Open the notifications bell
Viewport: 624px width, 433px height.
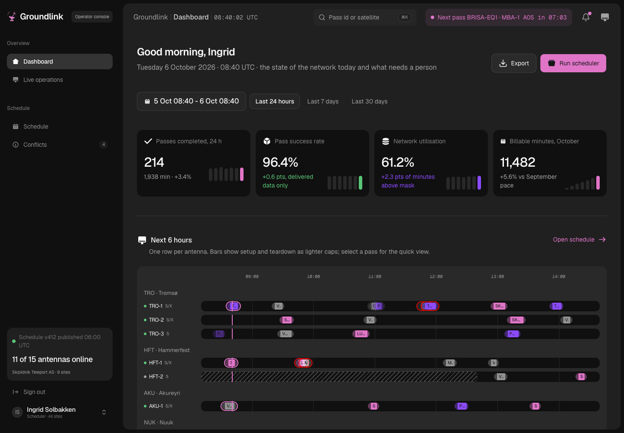[586, 17]
